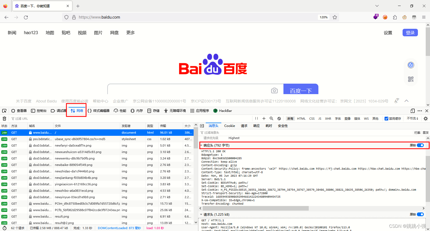Open the Firefox hamburger menu
The width and height of the screenshot is (430, 231).
click(x=424, y=17)
